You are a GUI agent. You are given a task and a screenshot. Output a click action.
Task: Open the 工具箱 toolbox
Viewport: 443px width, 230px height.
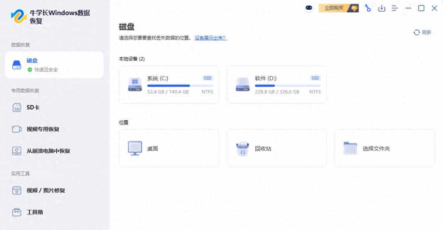34,212
